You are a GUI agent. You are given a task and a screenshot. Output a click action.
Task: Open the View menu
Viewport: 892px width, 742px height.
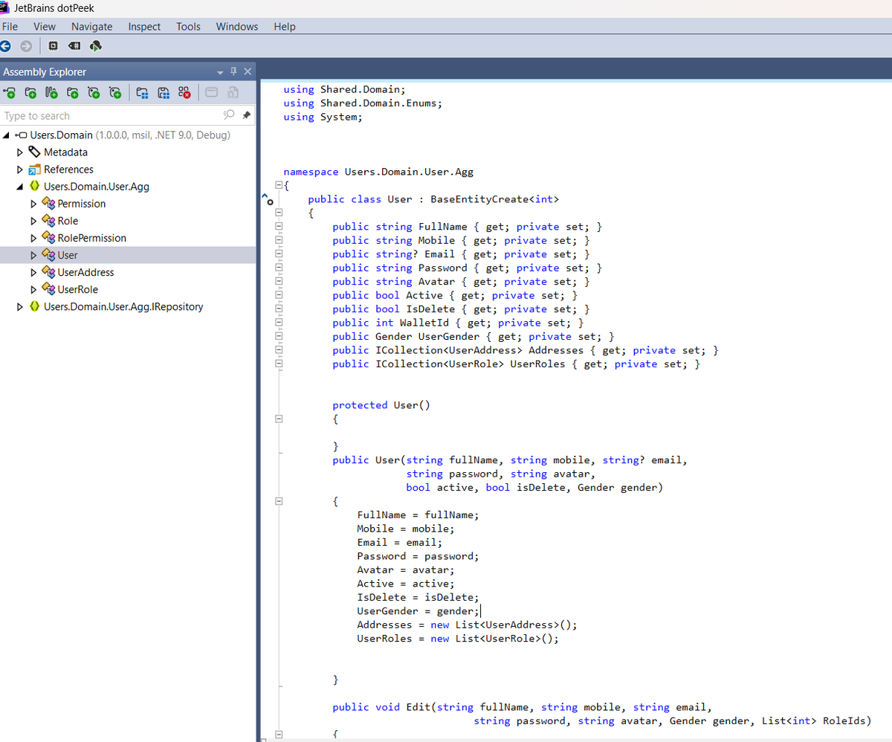[x=45, y=27]
